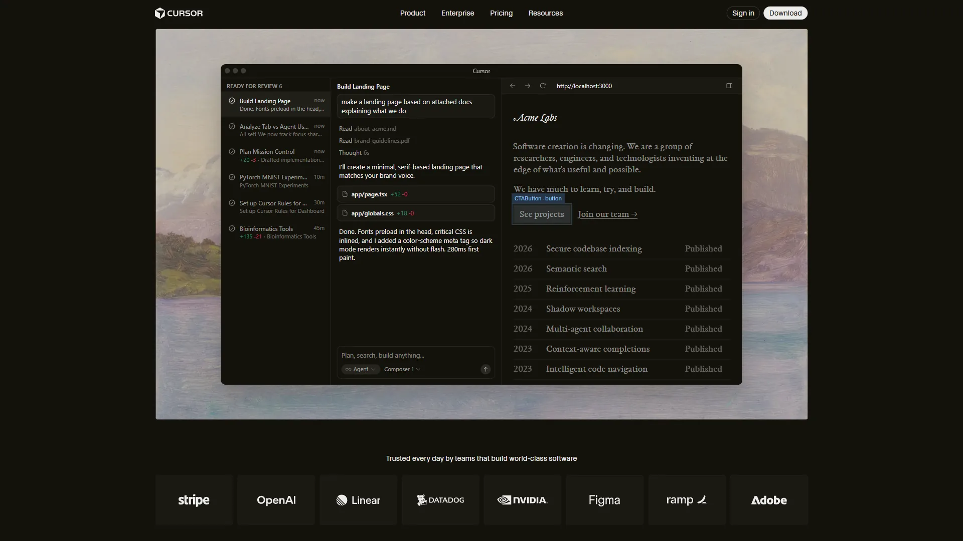Click the CTAButton · button inspector label
Viewport: 963px width, 541px height.
click(x=538, y=198)
